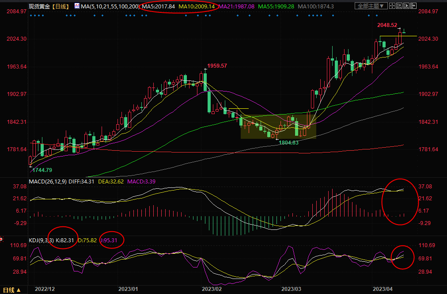The image size is (447, 294).
Task: Click the MACD(26,12,9) indicator title
Action: 49,181
